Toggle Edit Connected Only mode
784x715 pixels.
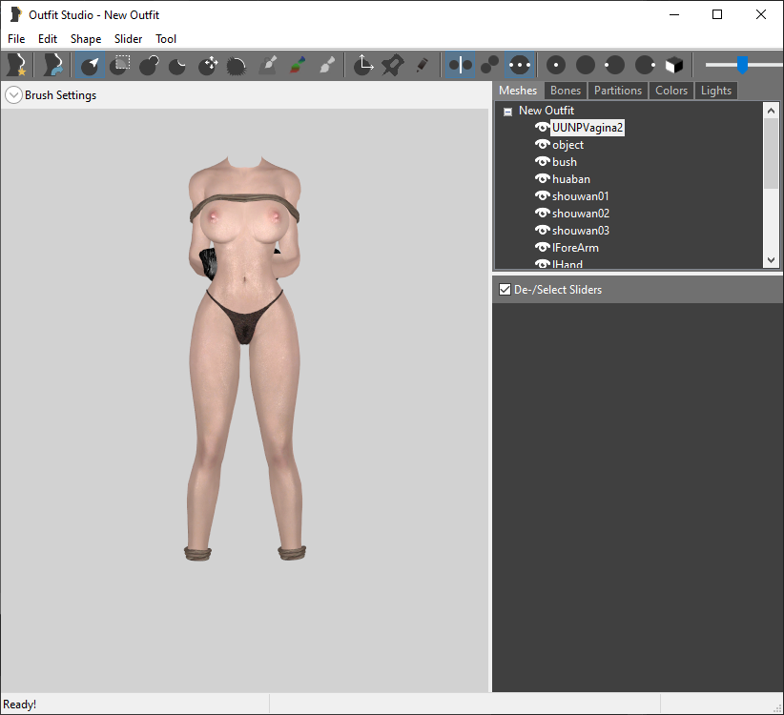489,65
